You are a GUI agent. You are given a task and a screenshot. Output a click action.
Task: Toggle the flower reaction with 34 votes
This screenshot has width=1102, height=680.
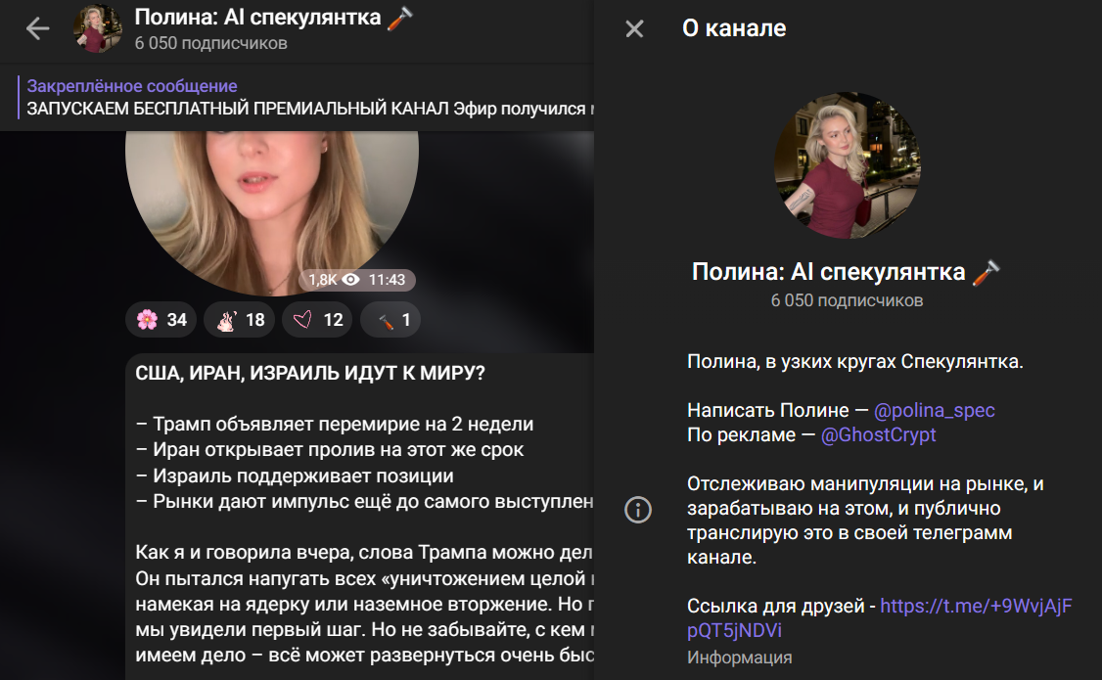pyautogui.click(x=161, y=319)
